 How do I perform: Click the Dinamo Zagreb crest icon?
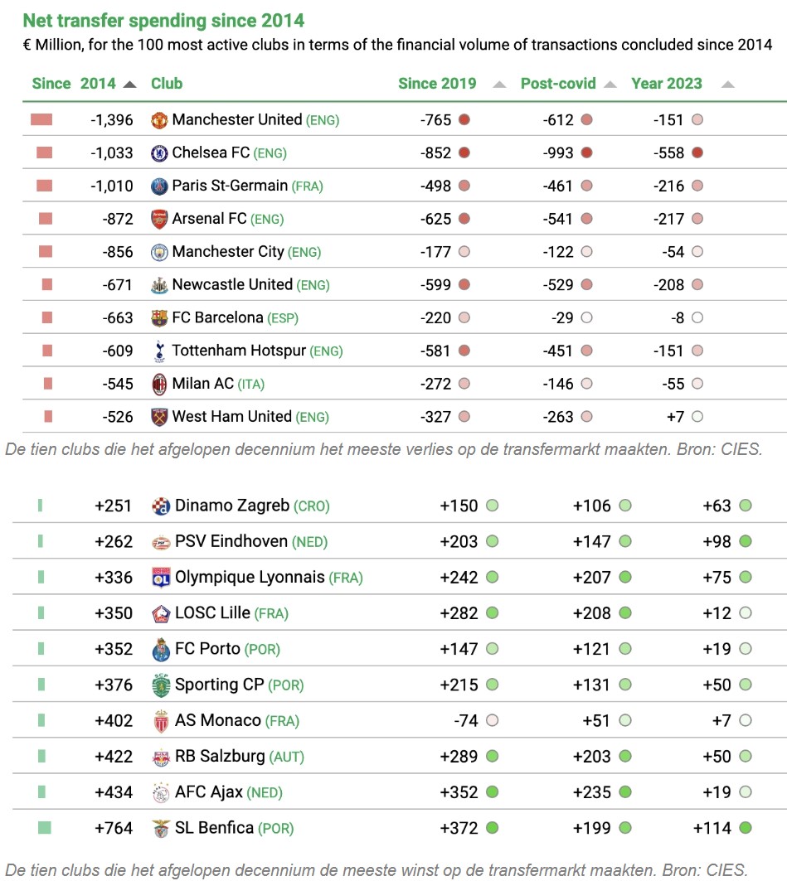tap(161, 506)
